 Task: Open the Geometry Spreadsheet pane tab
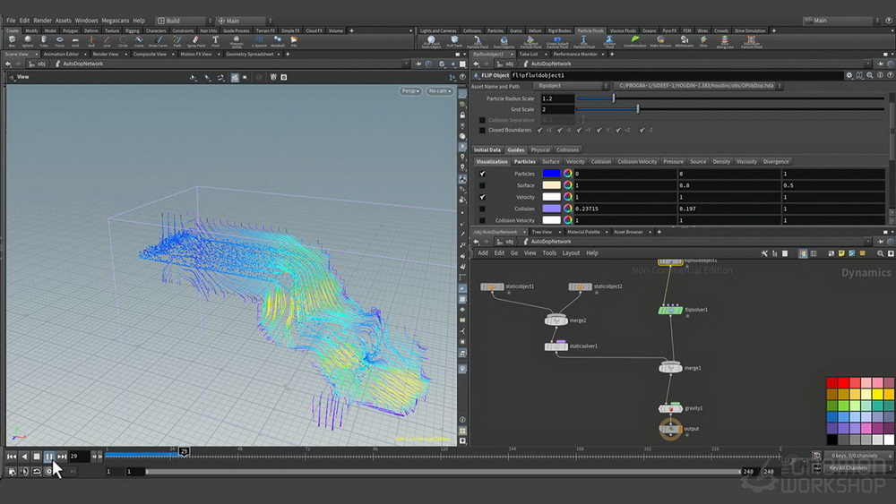point(250,55)
